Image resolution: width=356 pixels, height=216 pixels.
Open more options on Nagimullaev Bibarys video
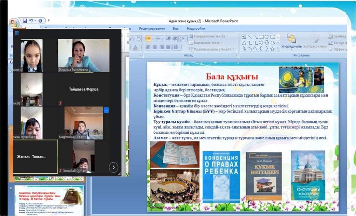[x=106, y=110]
